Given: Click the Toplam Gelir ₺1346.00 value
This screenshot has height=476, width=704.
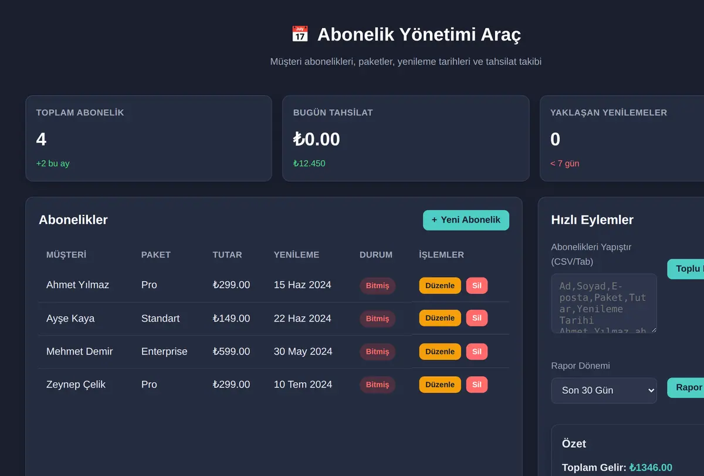Looking at the screenshot, I should click(x=651, y=468).
